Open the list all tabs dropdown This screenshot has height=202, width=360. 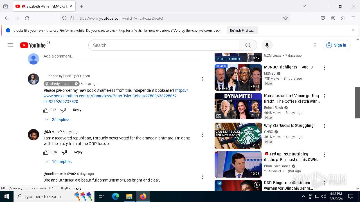point(304,6)
